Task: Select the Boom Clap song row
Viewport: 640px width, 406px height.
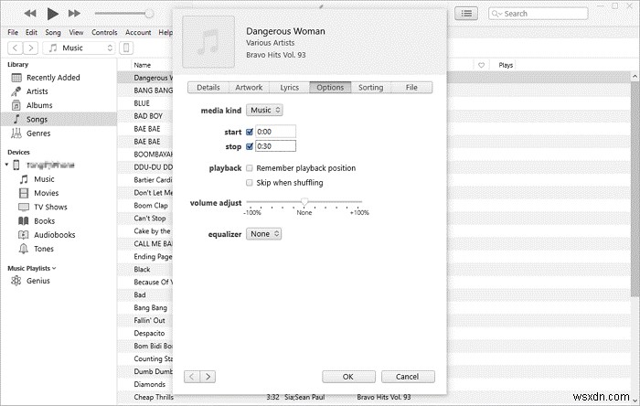Action: (151, 206)
